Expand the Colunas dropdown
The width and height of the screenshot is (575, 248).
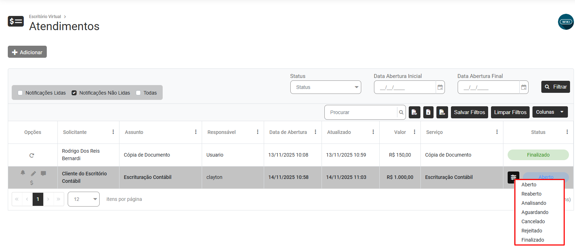coord(549,112)
